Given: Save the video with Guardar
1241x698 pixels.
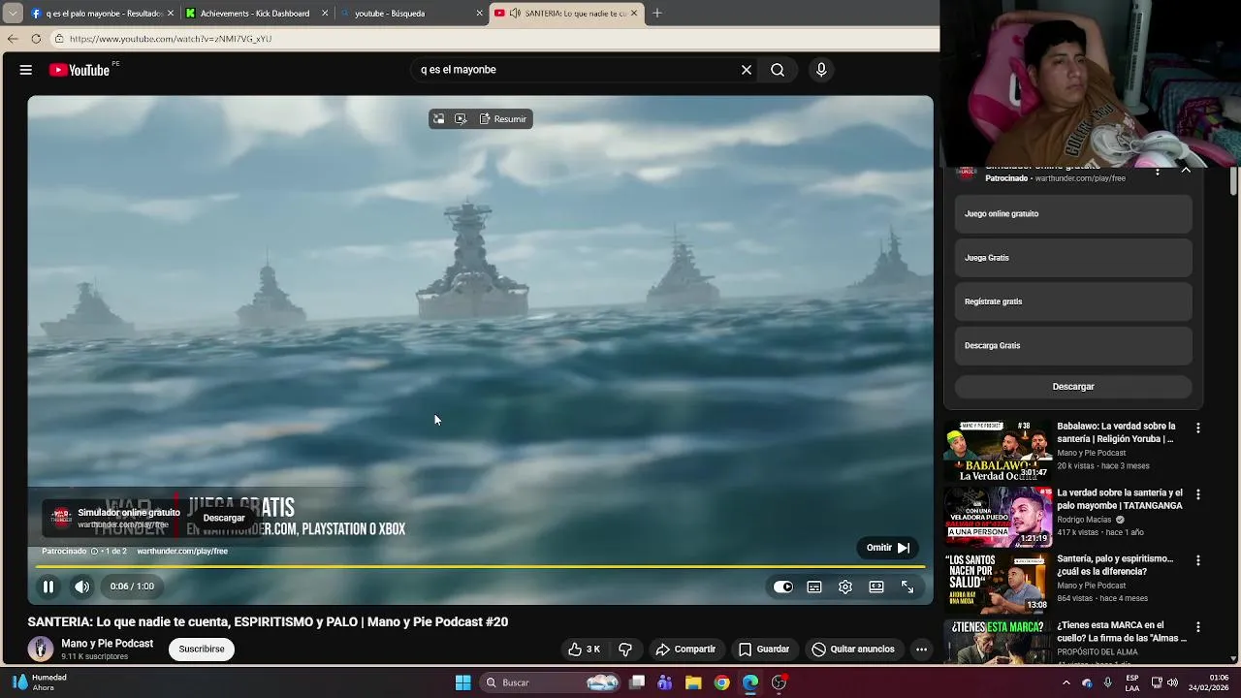Looking at the screenshot, I should point(764,650).
